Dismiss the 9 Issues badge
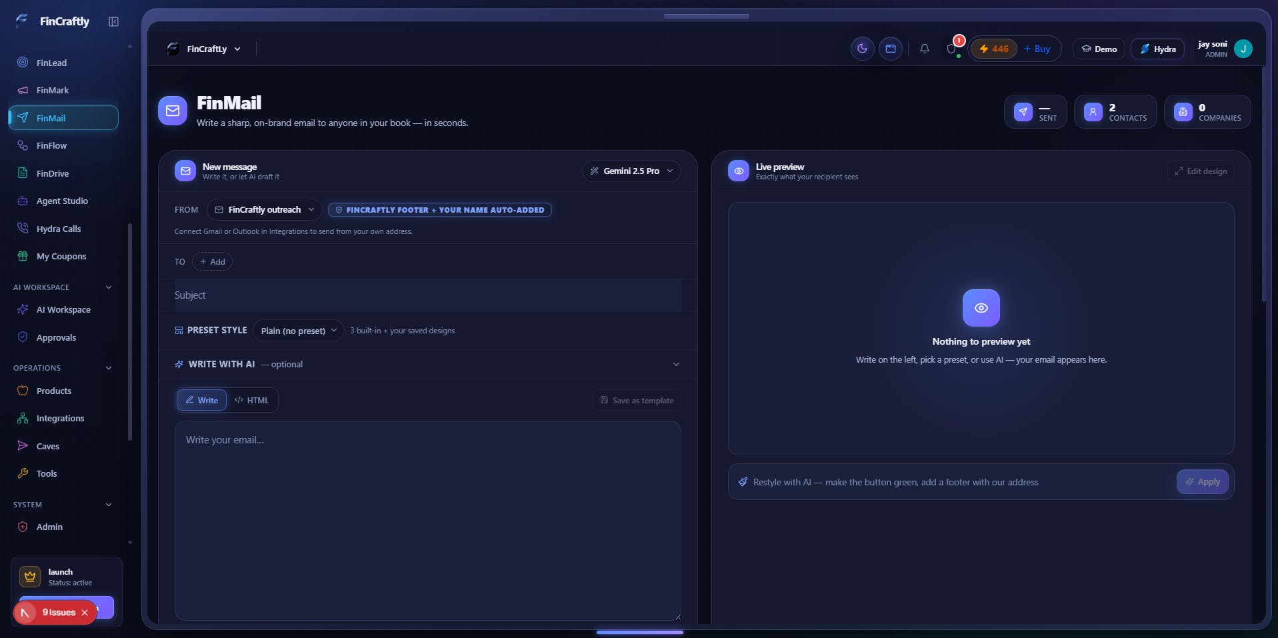 (x=85, y=613)
